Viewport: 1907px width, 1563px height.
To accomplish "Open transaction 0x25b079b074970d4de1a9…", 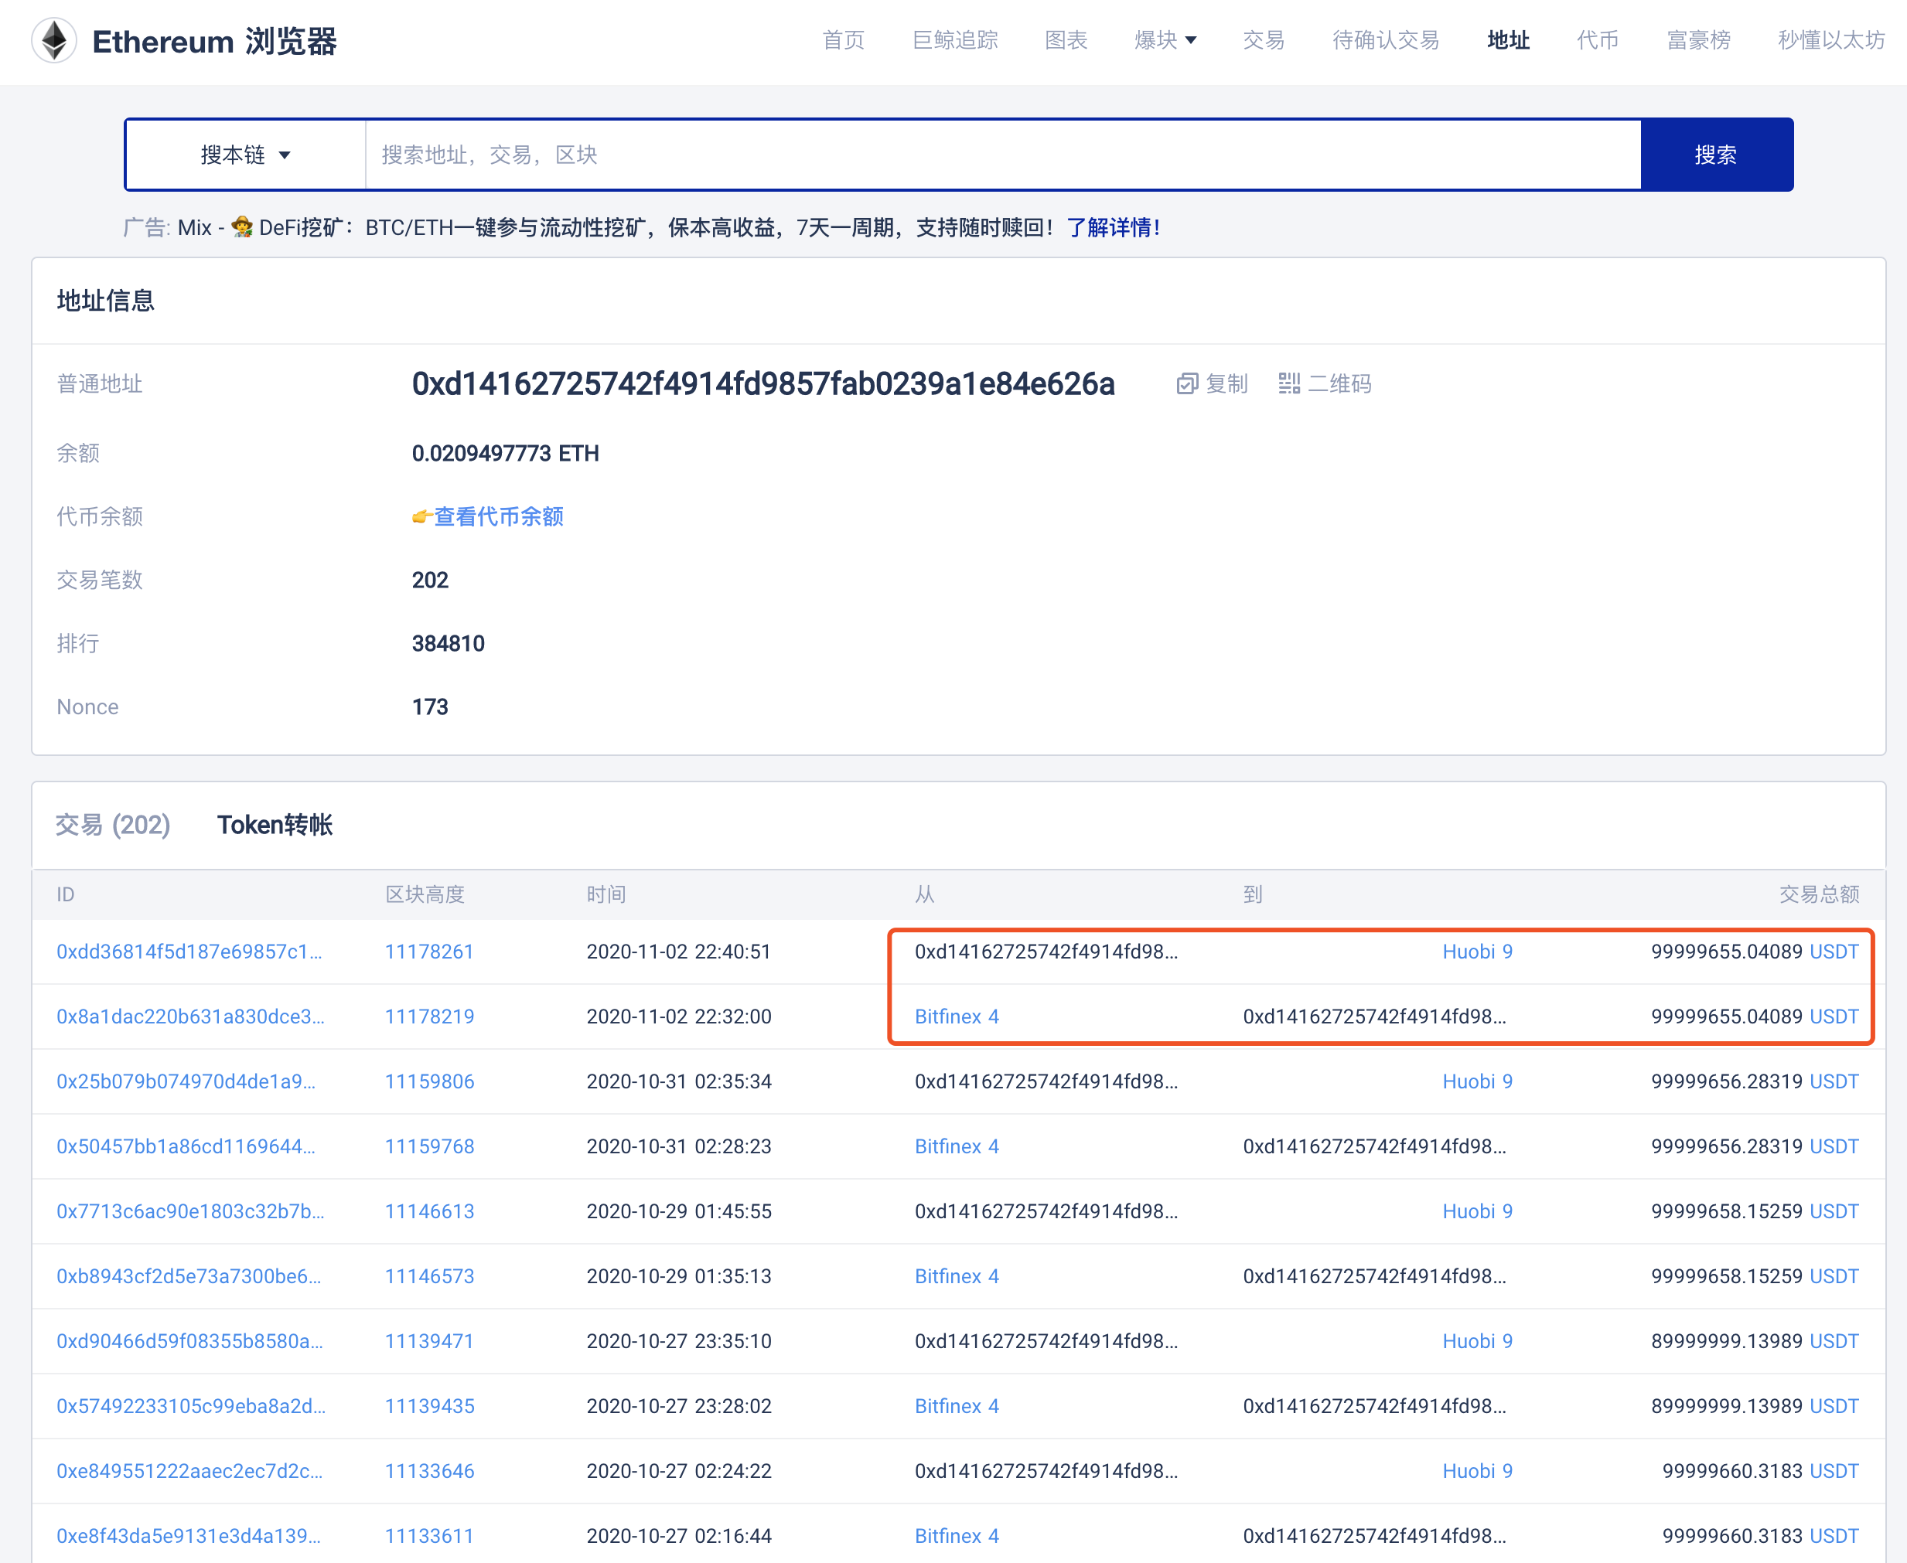I will (x=186, y=1081).
